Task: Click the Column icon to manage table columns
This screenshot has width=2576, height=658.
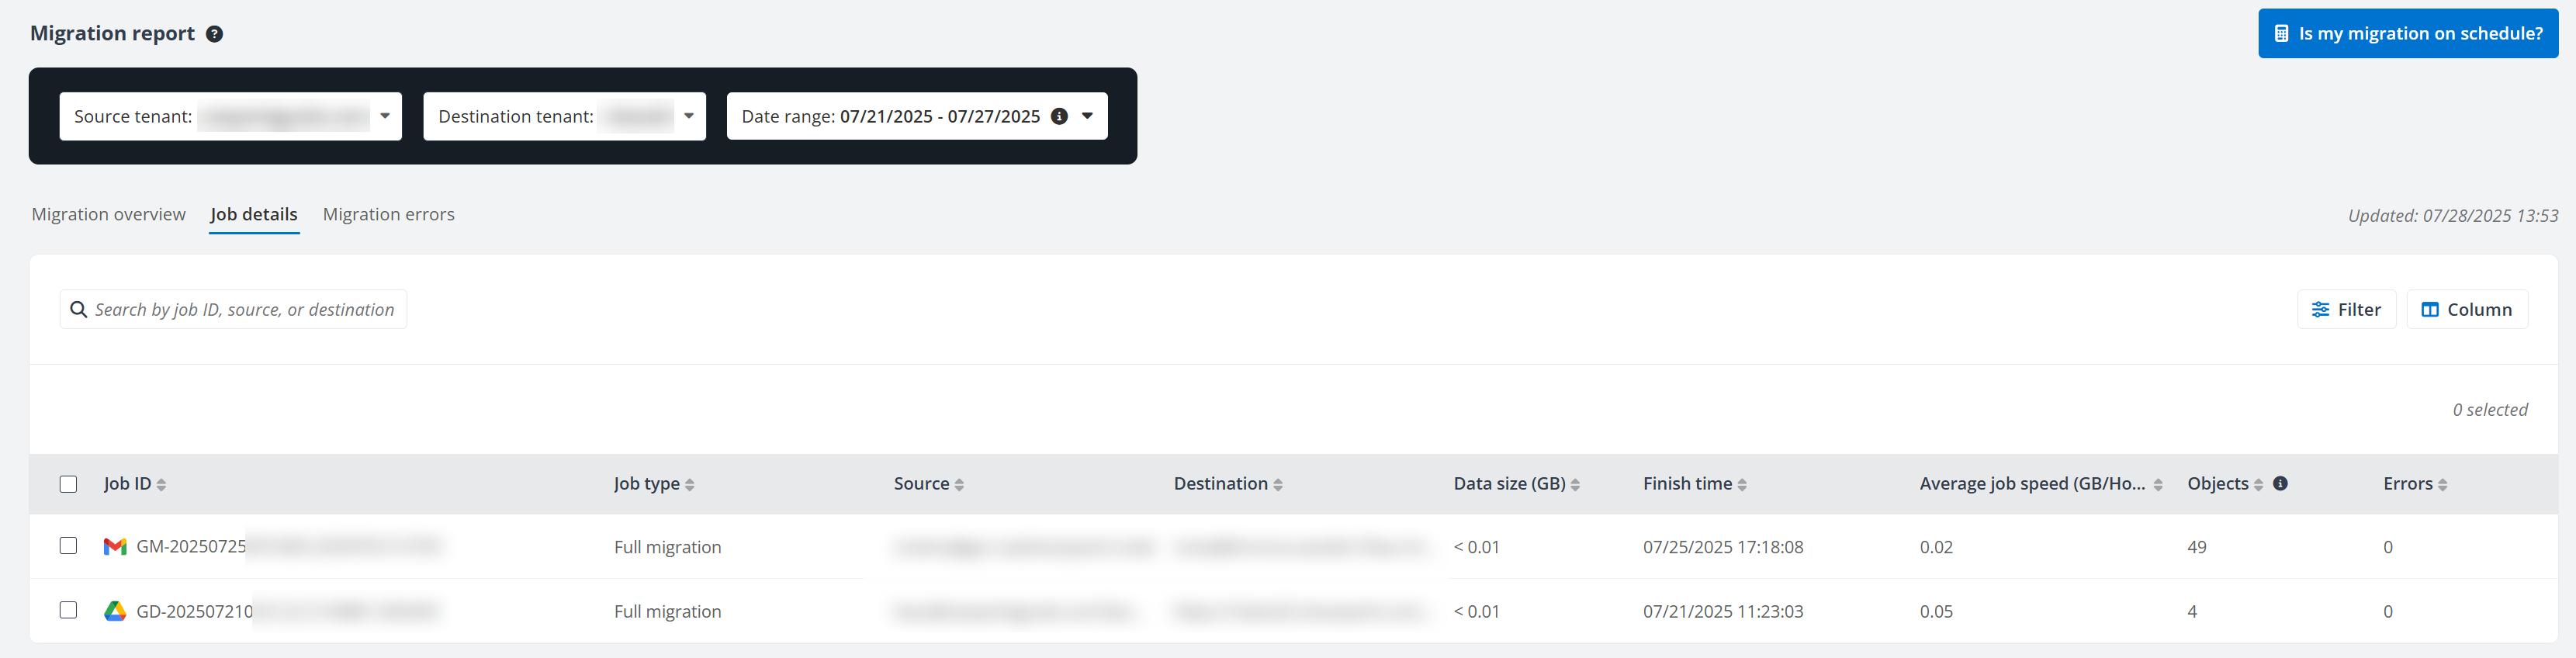Action: [x=2430, y=309]
